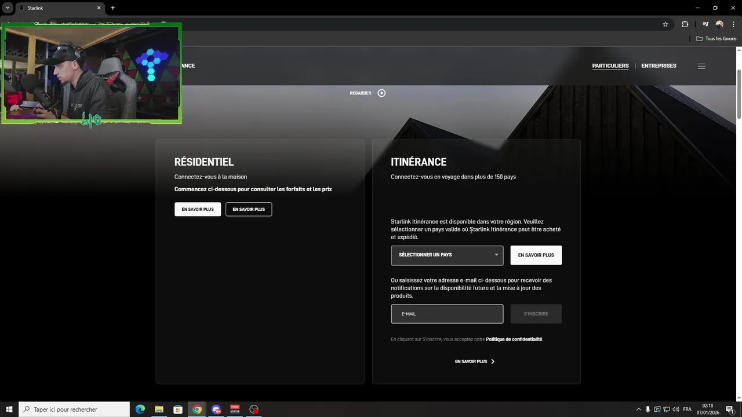Change the FRA input language
Viewport: 742px width, 417px height.
pyautogui.click(x=688, y=409)
